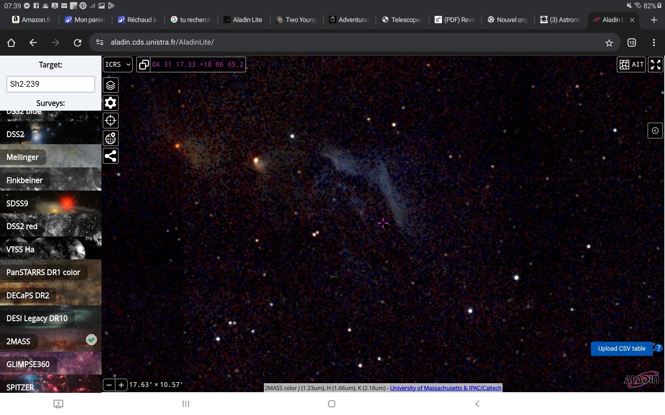Image resolution: width=665 pixels, height=415 pixels.
Task: Tap Android back button
Action: tap(477, 404)
